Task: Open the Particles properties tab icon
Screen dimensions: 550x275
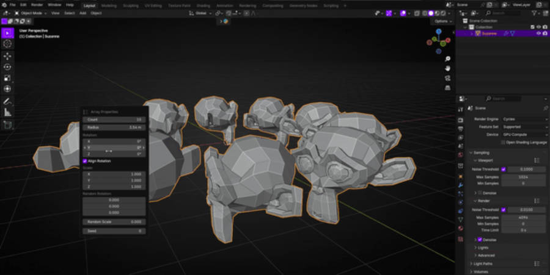Action: click(461, 193)
